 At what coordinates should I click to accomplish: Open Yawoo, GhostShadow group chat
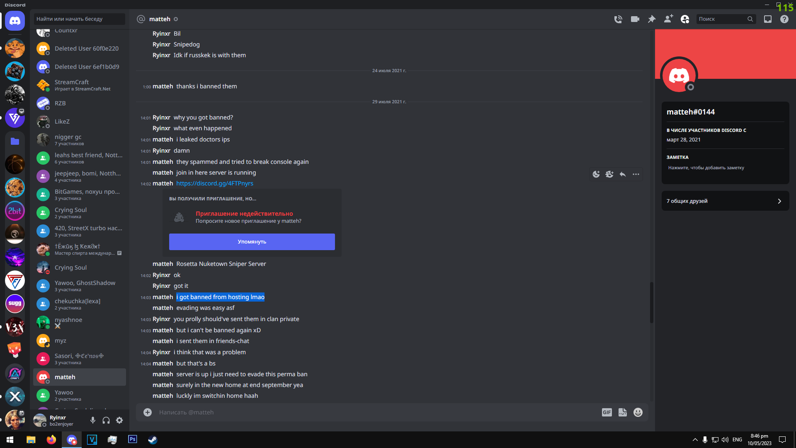coord(79,286)
